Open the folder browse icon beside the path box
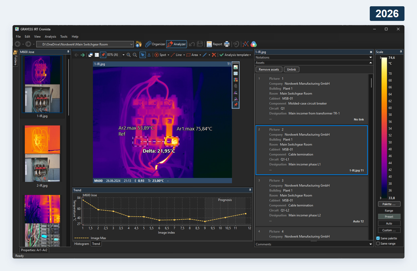417x271 pixels. pos(139,44)
